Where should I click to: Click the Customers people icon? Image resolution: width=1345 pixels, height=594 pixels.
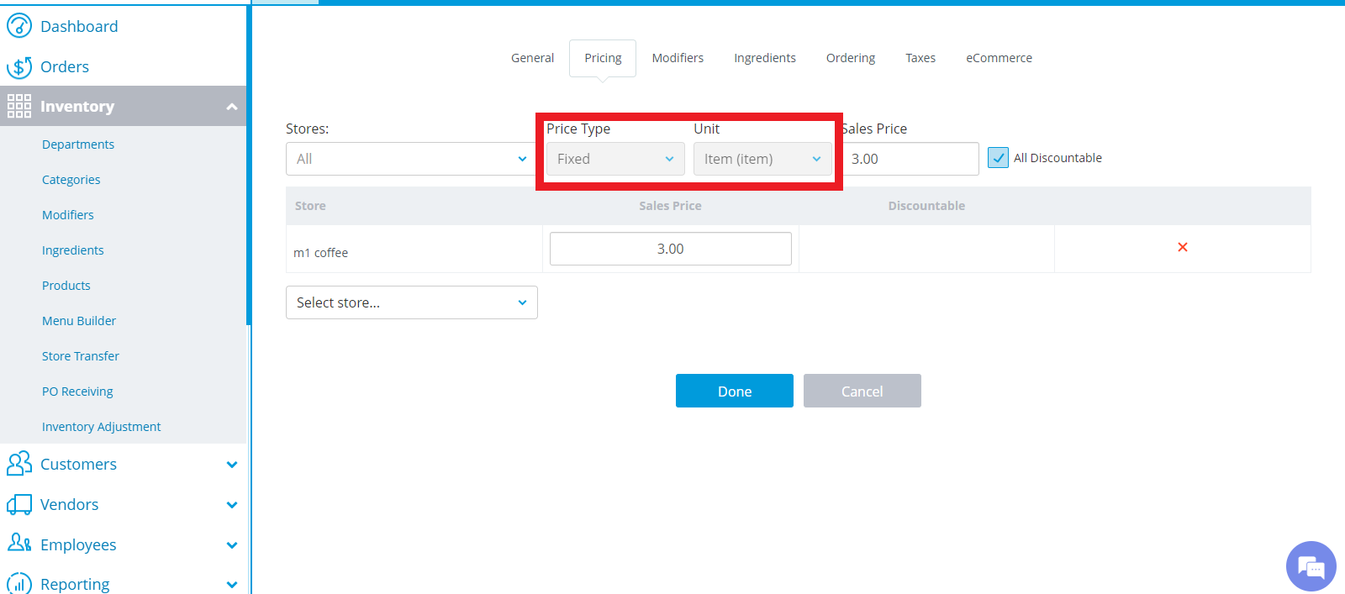[x=19, y=464]
